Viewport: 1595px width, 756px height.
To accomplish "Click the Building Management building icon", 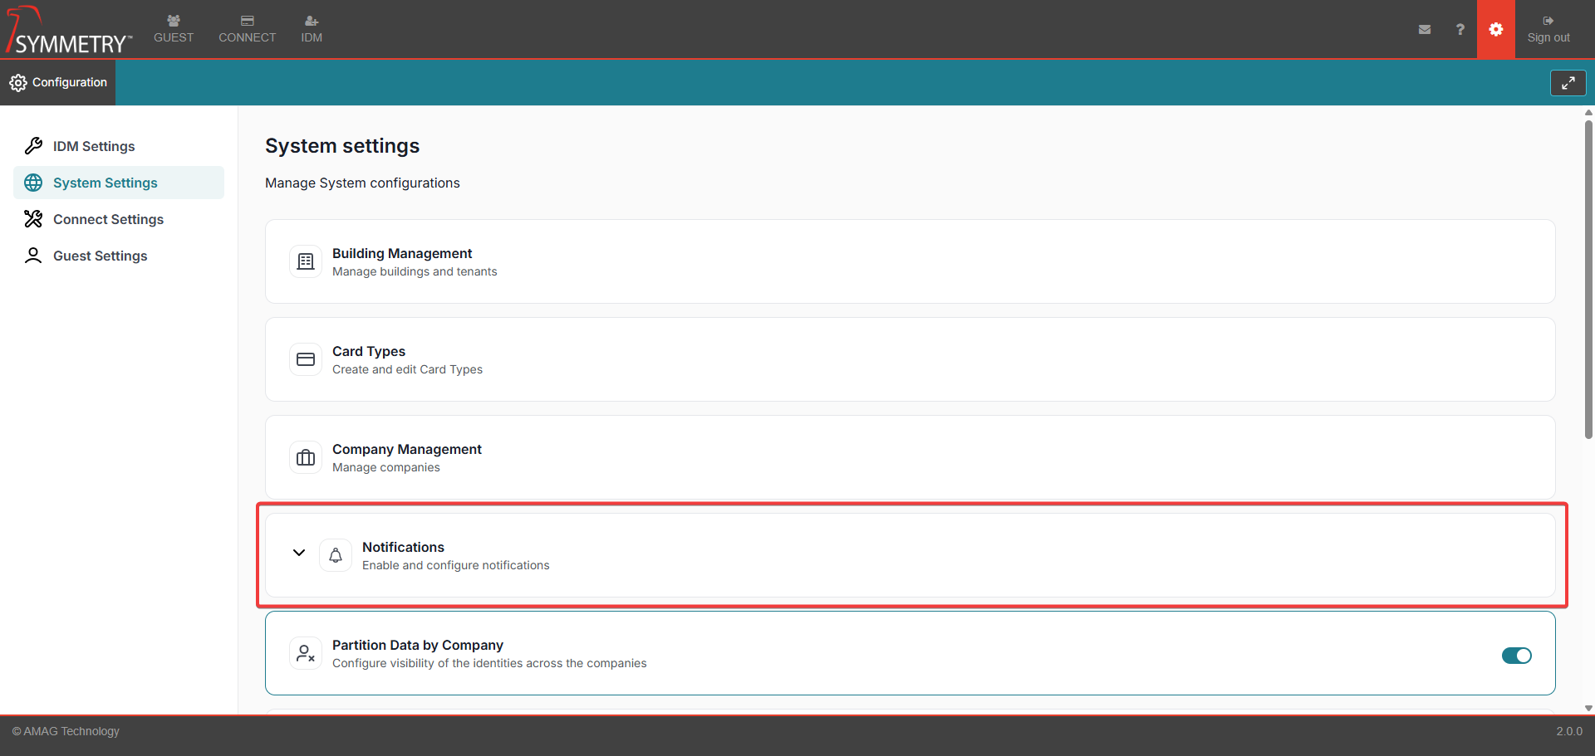I will (306, 261).
